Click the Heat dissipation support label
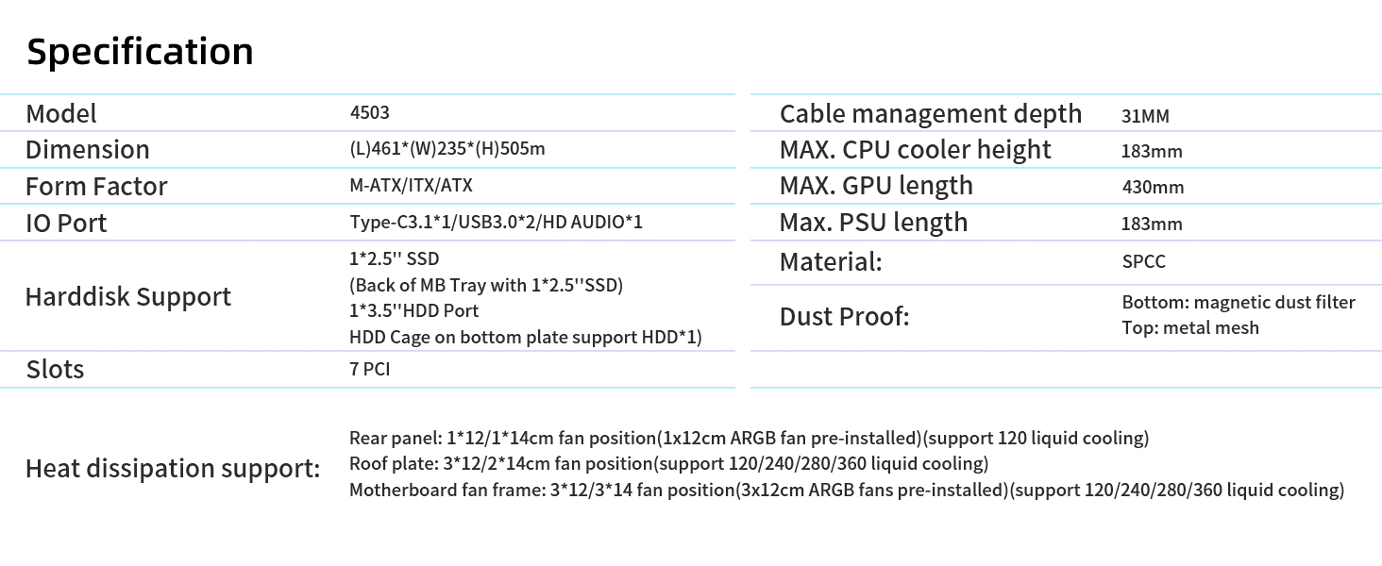The image size is (1382, 566). (x=173, y=468)
